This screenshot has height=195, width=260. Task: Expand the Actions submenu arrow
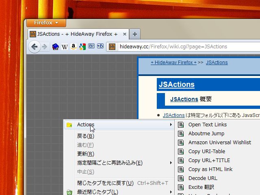(x=171, y=125)
